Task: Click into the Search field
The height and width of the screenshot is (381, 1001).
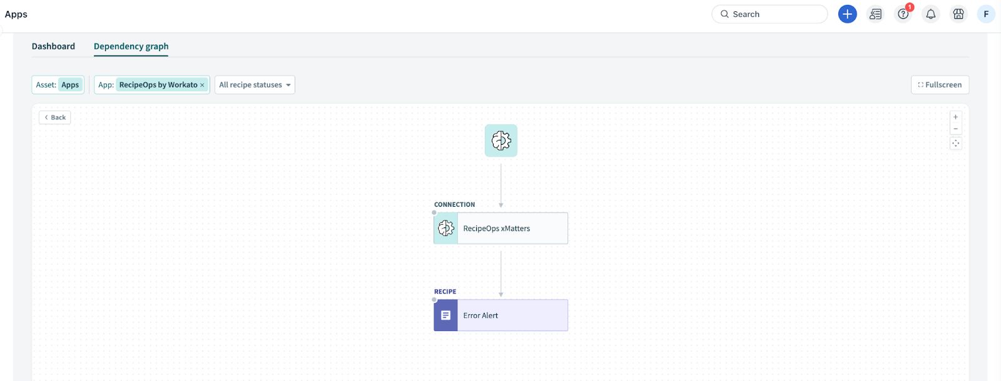Action: (770, 14)
